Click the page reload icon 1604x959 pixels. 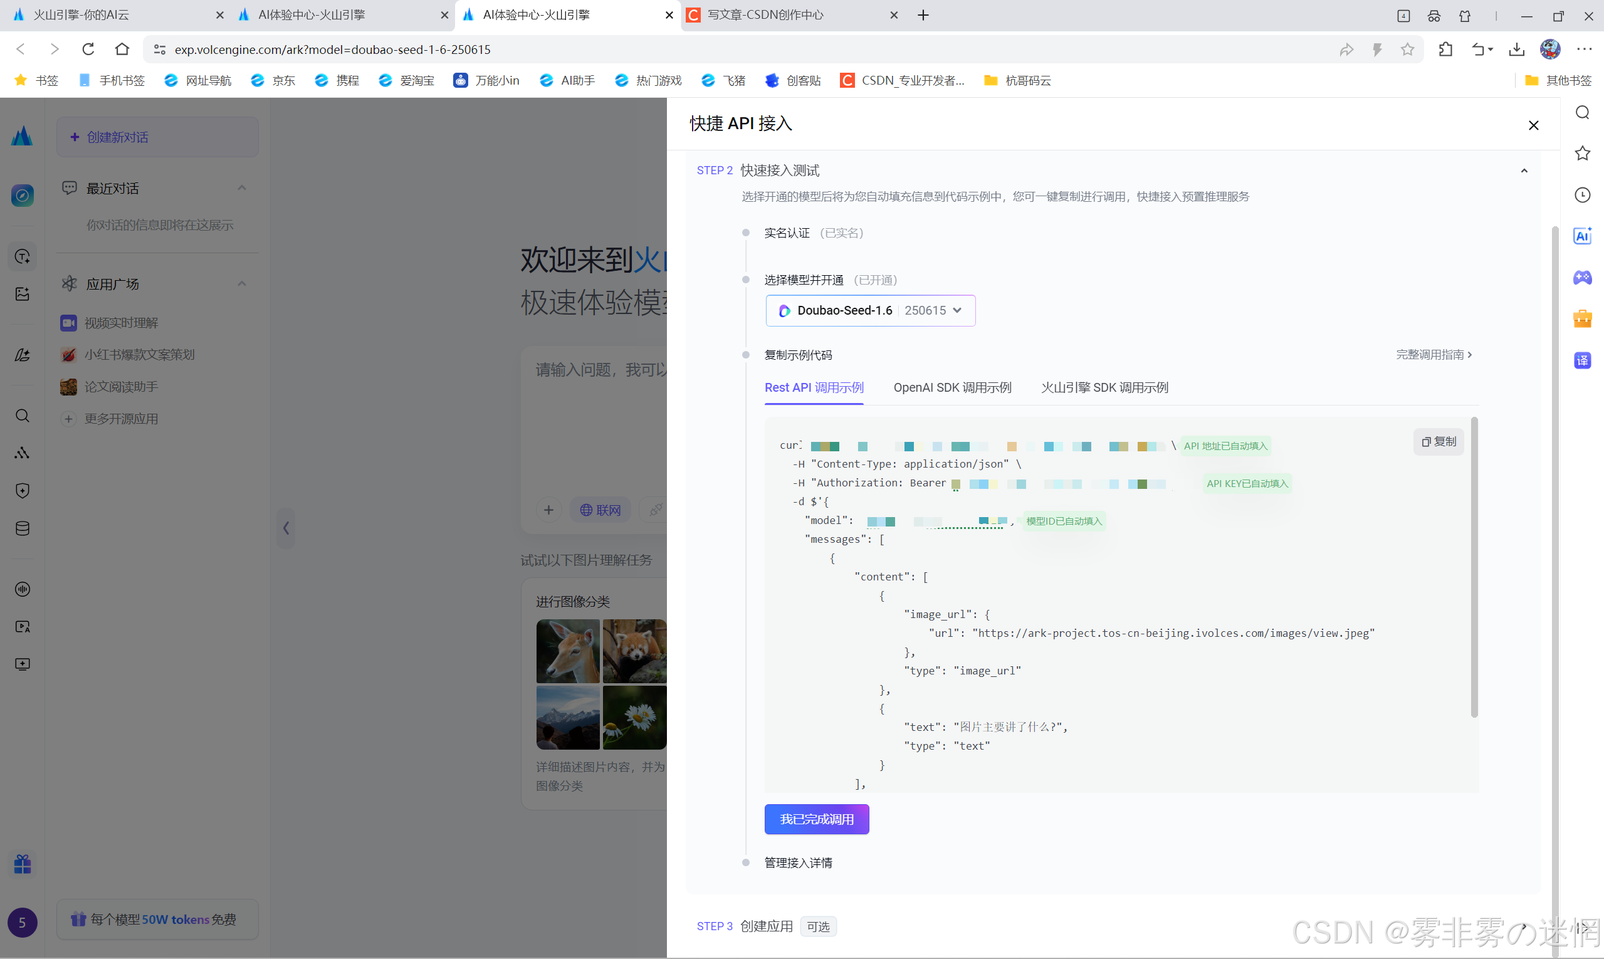click(x=88, y=50)
